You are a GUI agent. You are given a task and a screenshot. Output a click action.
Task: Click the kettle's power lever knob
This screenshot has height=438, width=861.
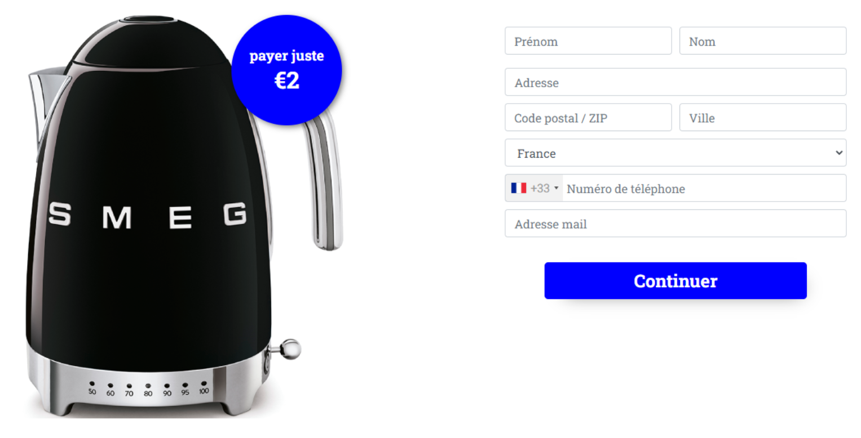[x=290, y=349]
